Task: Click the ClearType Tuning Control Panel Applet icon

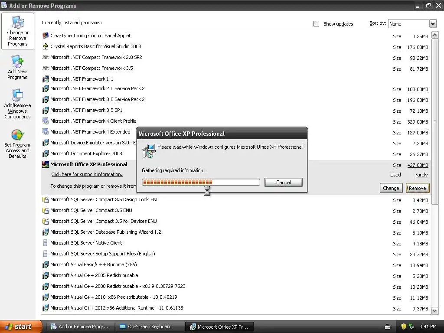Action: click(x=45, y=36)
